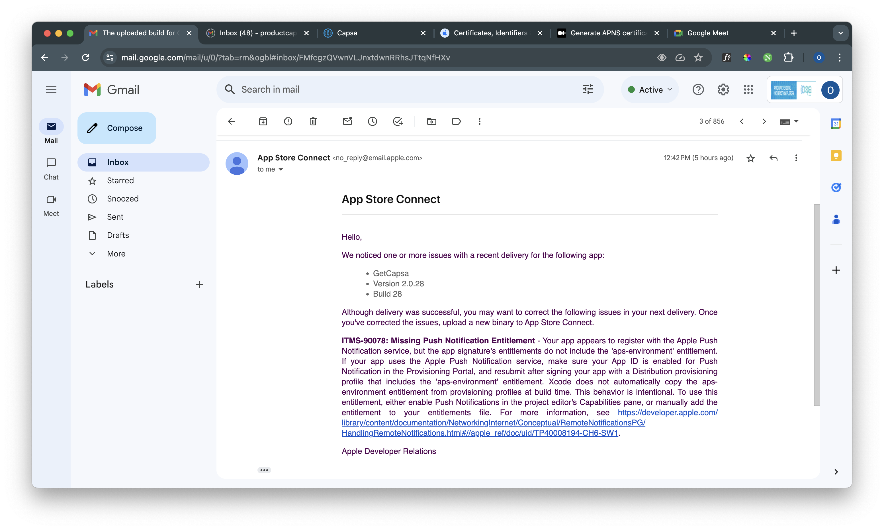This screenshot has width=884, height=530.
Task: Switch to Meet in left rail
Action: (x=51, y=206)
